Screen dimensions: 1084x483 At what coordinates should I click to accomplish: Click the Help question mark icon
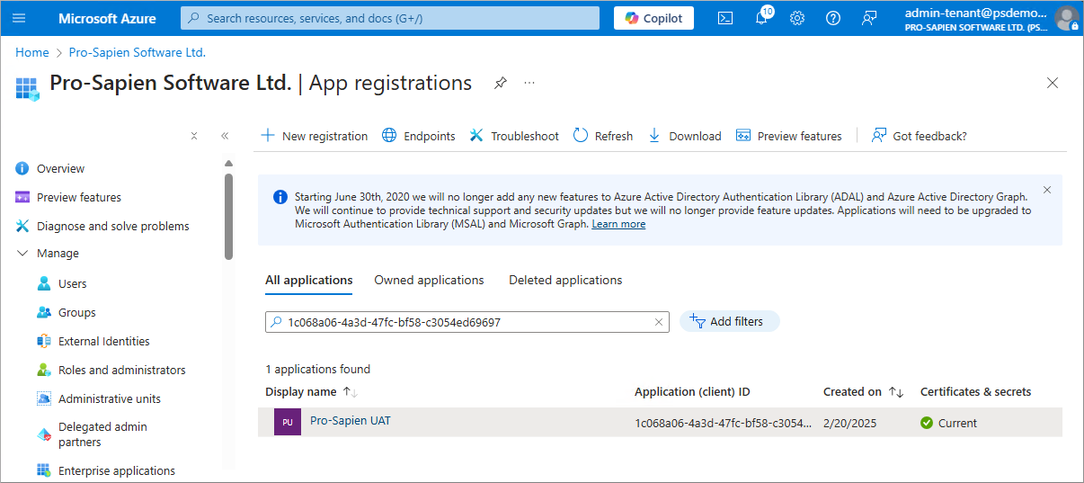(x=833, y=18)
